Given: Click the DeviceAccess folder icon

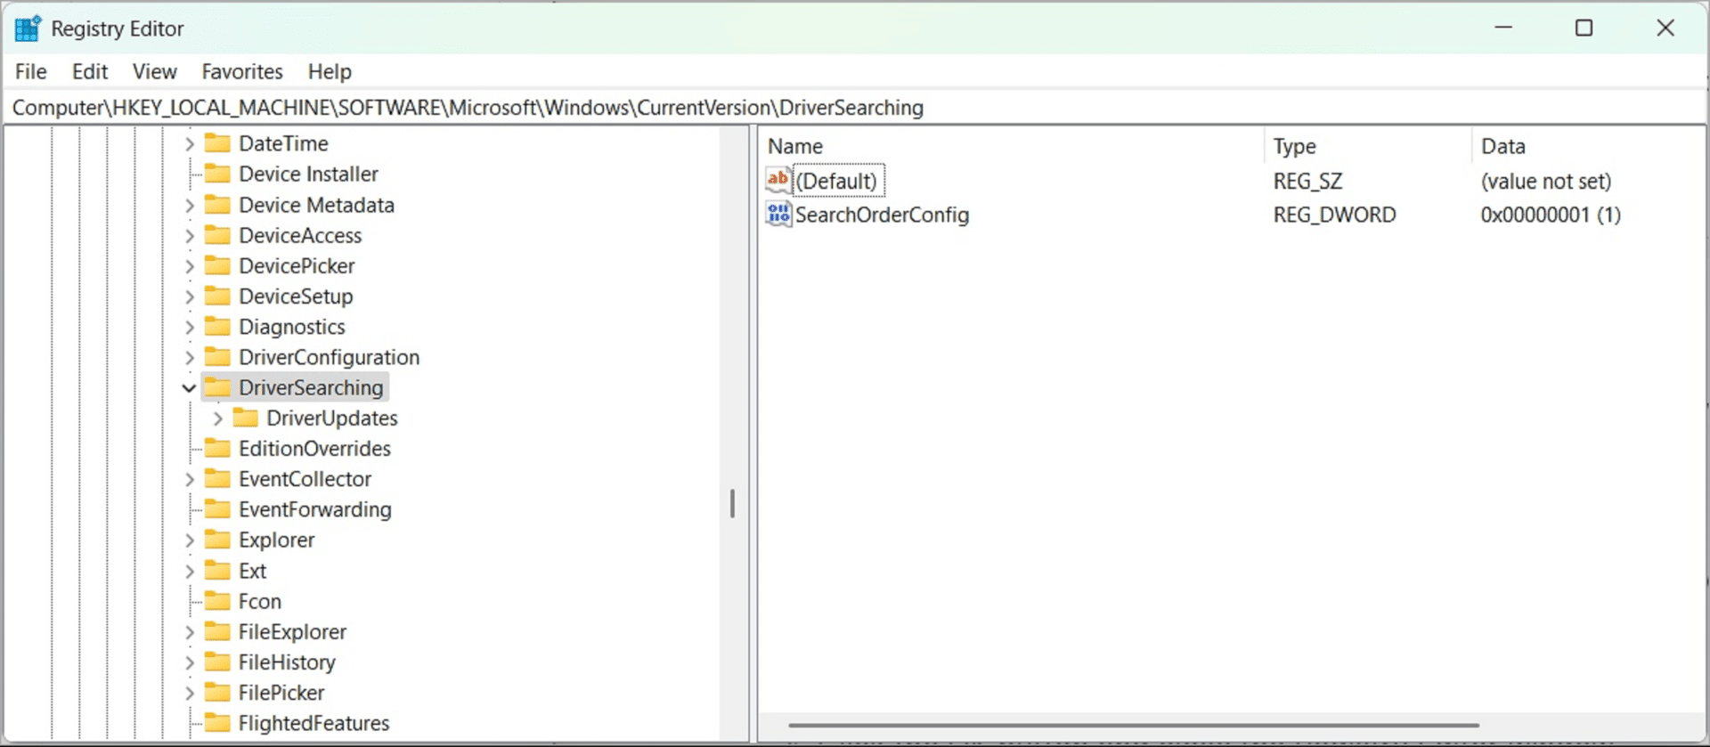Looking at the screenshot, I should 217,235.
